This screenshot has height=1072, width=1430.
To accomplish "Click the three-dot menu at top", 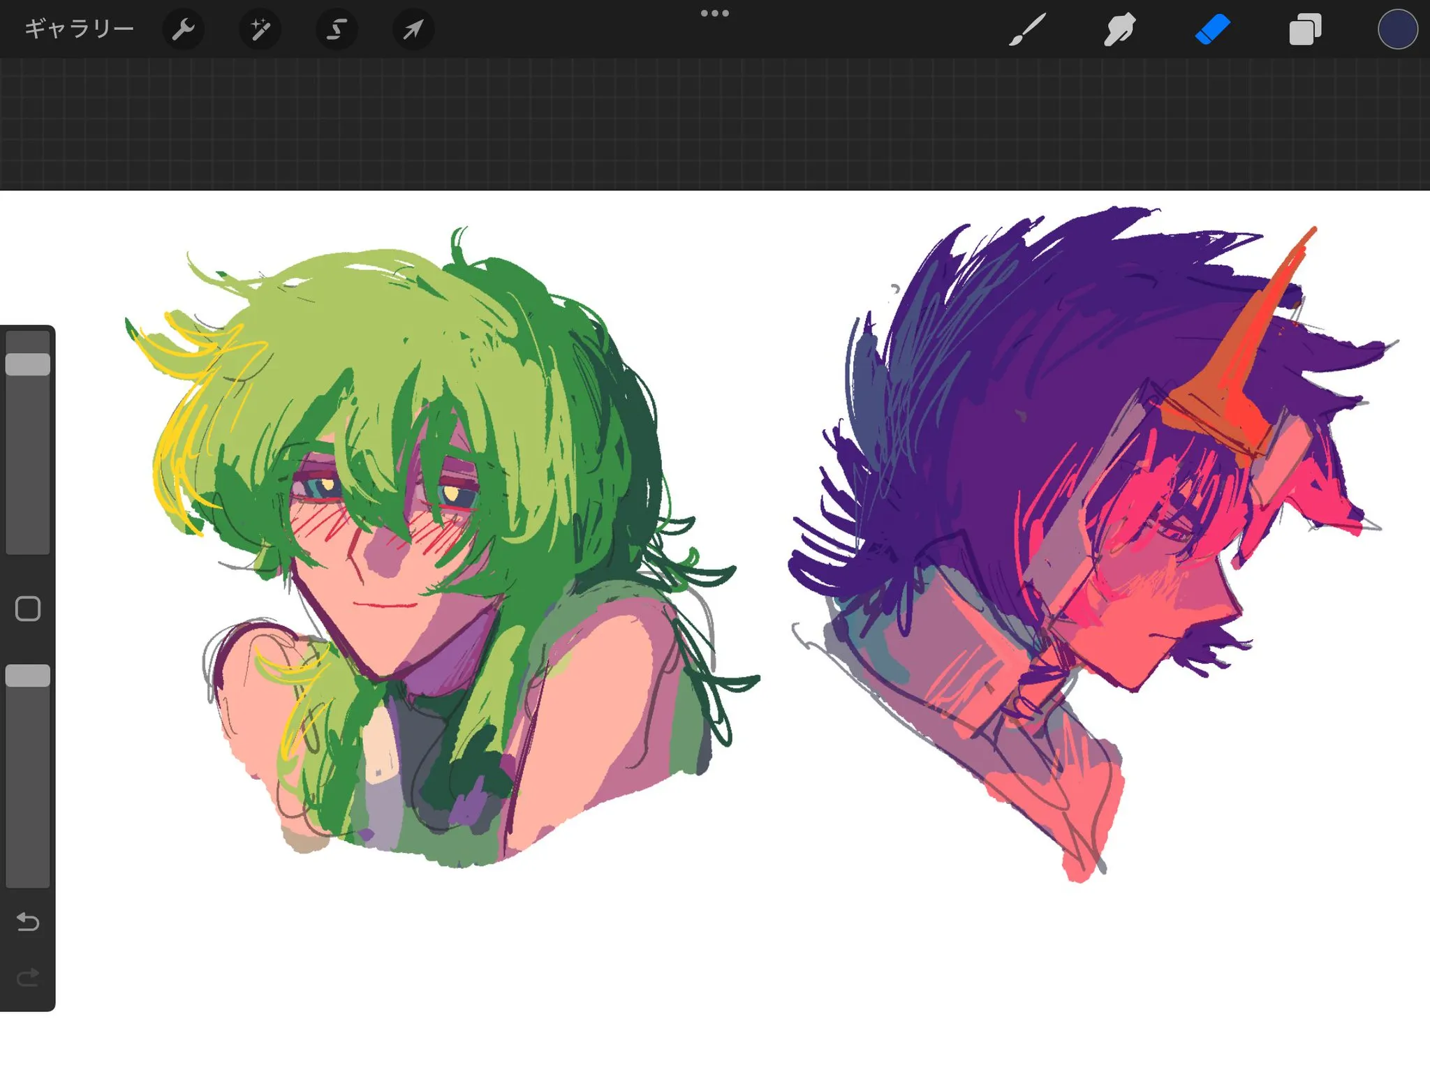I will [x=714, y=13].
